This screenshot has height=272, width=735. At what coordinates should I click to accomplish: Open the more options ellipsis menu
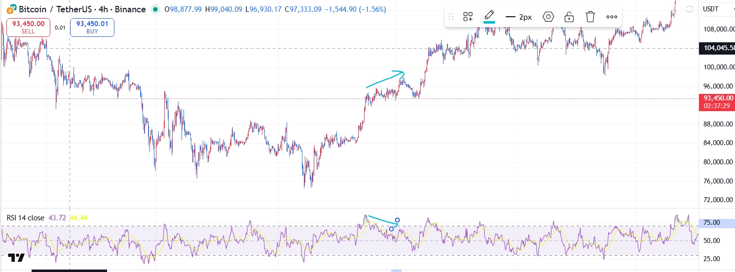[612, 17]
